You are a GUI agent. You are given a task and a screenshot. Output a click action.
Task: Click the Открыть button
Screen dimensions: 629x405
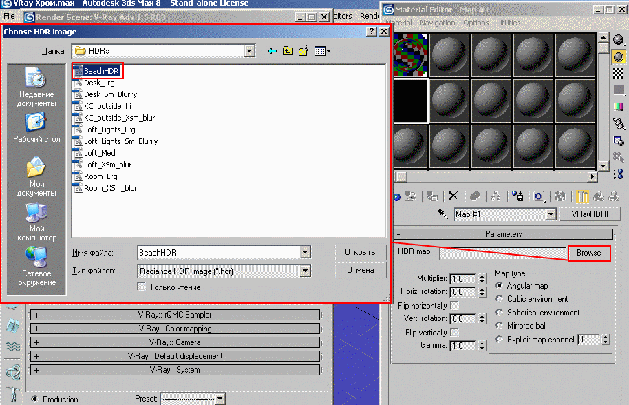(x=360, y=252)
